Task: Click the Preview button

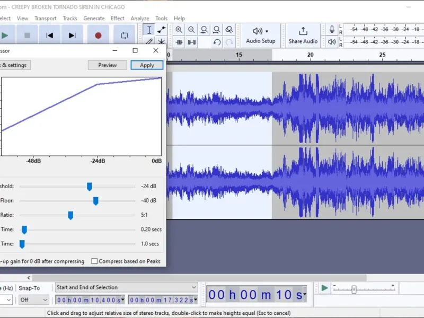Action: click(108, 65)
